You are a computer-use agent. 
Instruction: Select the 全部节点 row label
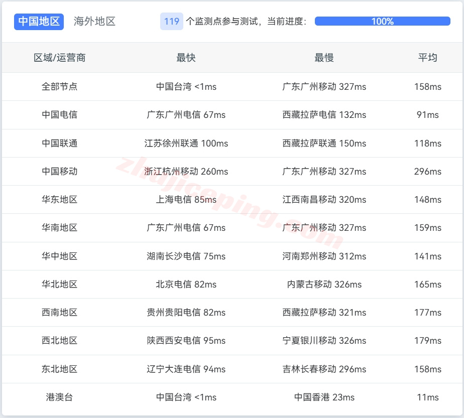coord(59,87)
